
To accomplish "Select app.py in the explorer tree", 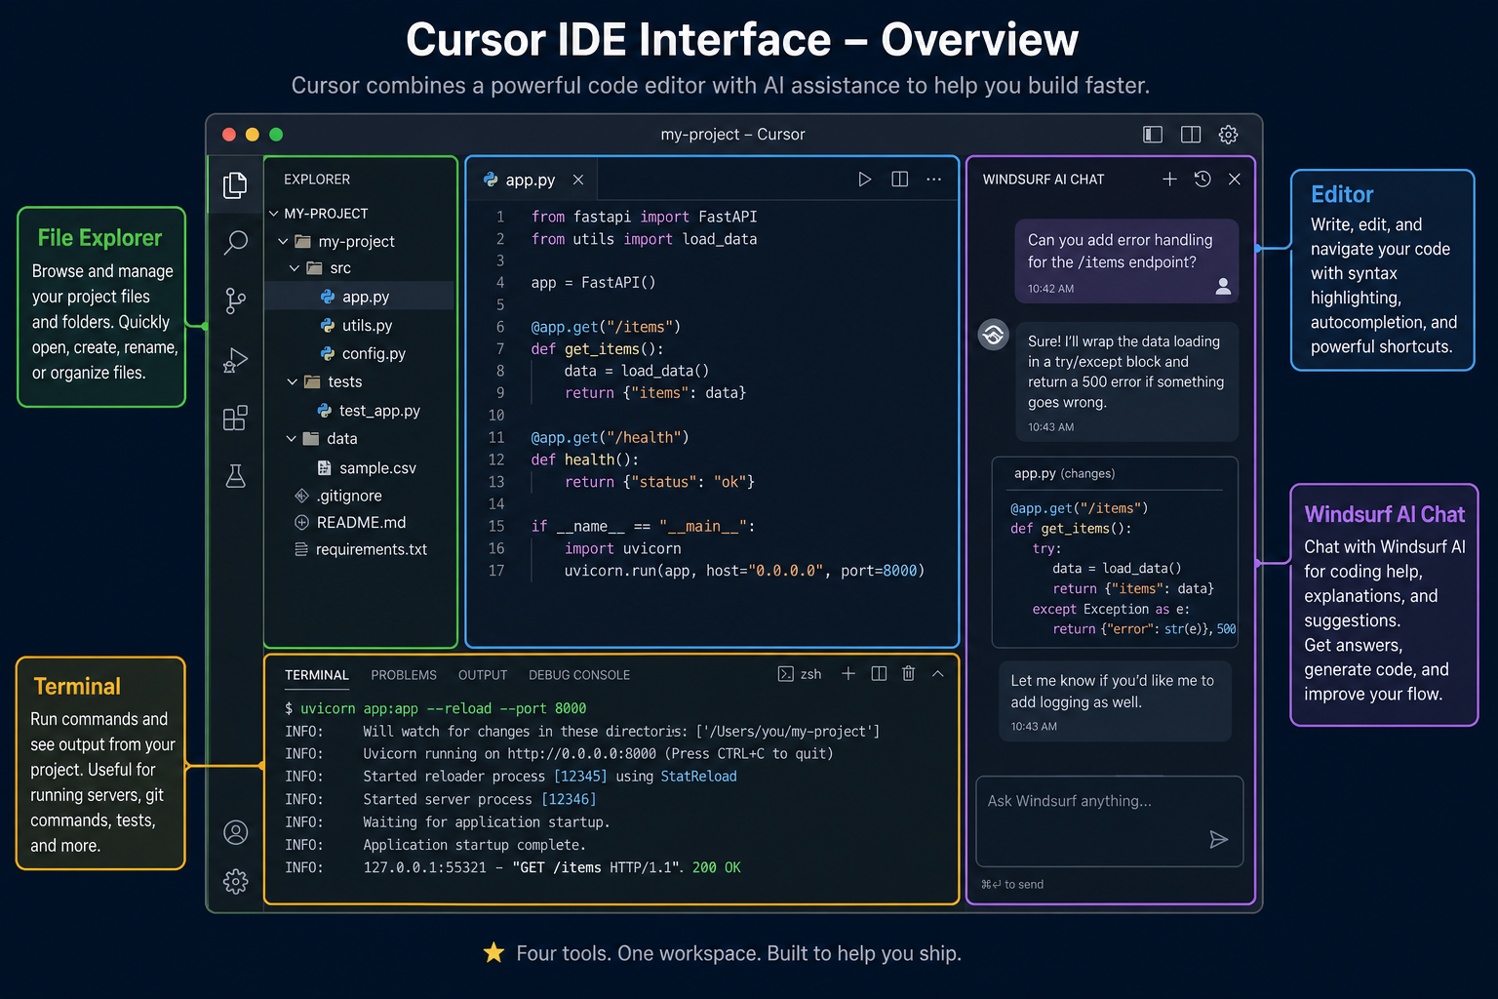I will tap(359, 297).
